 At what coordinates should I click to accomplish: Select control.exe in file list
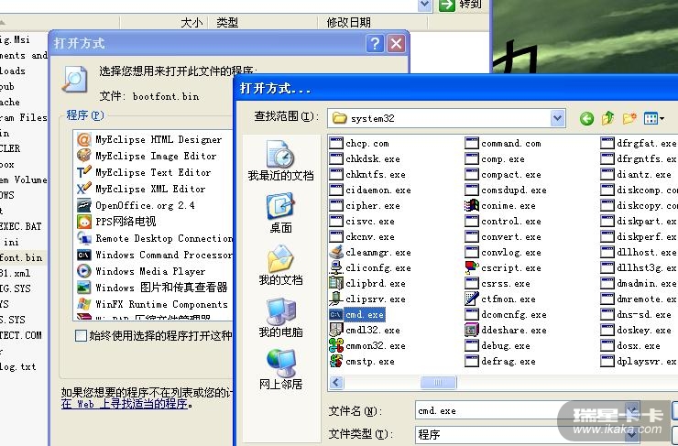503,221
